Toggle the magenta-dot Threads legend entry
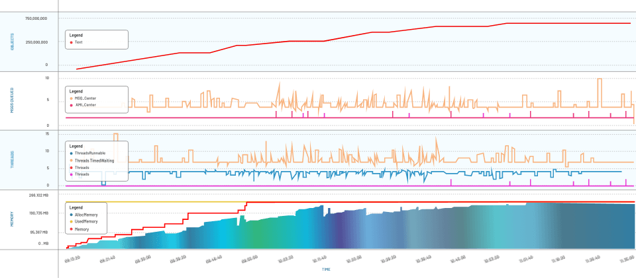636x278 pixels. point(79,174)
